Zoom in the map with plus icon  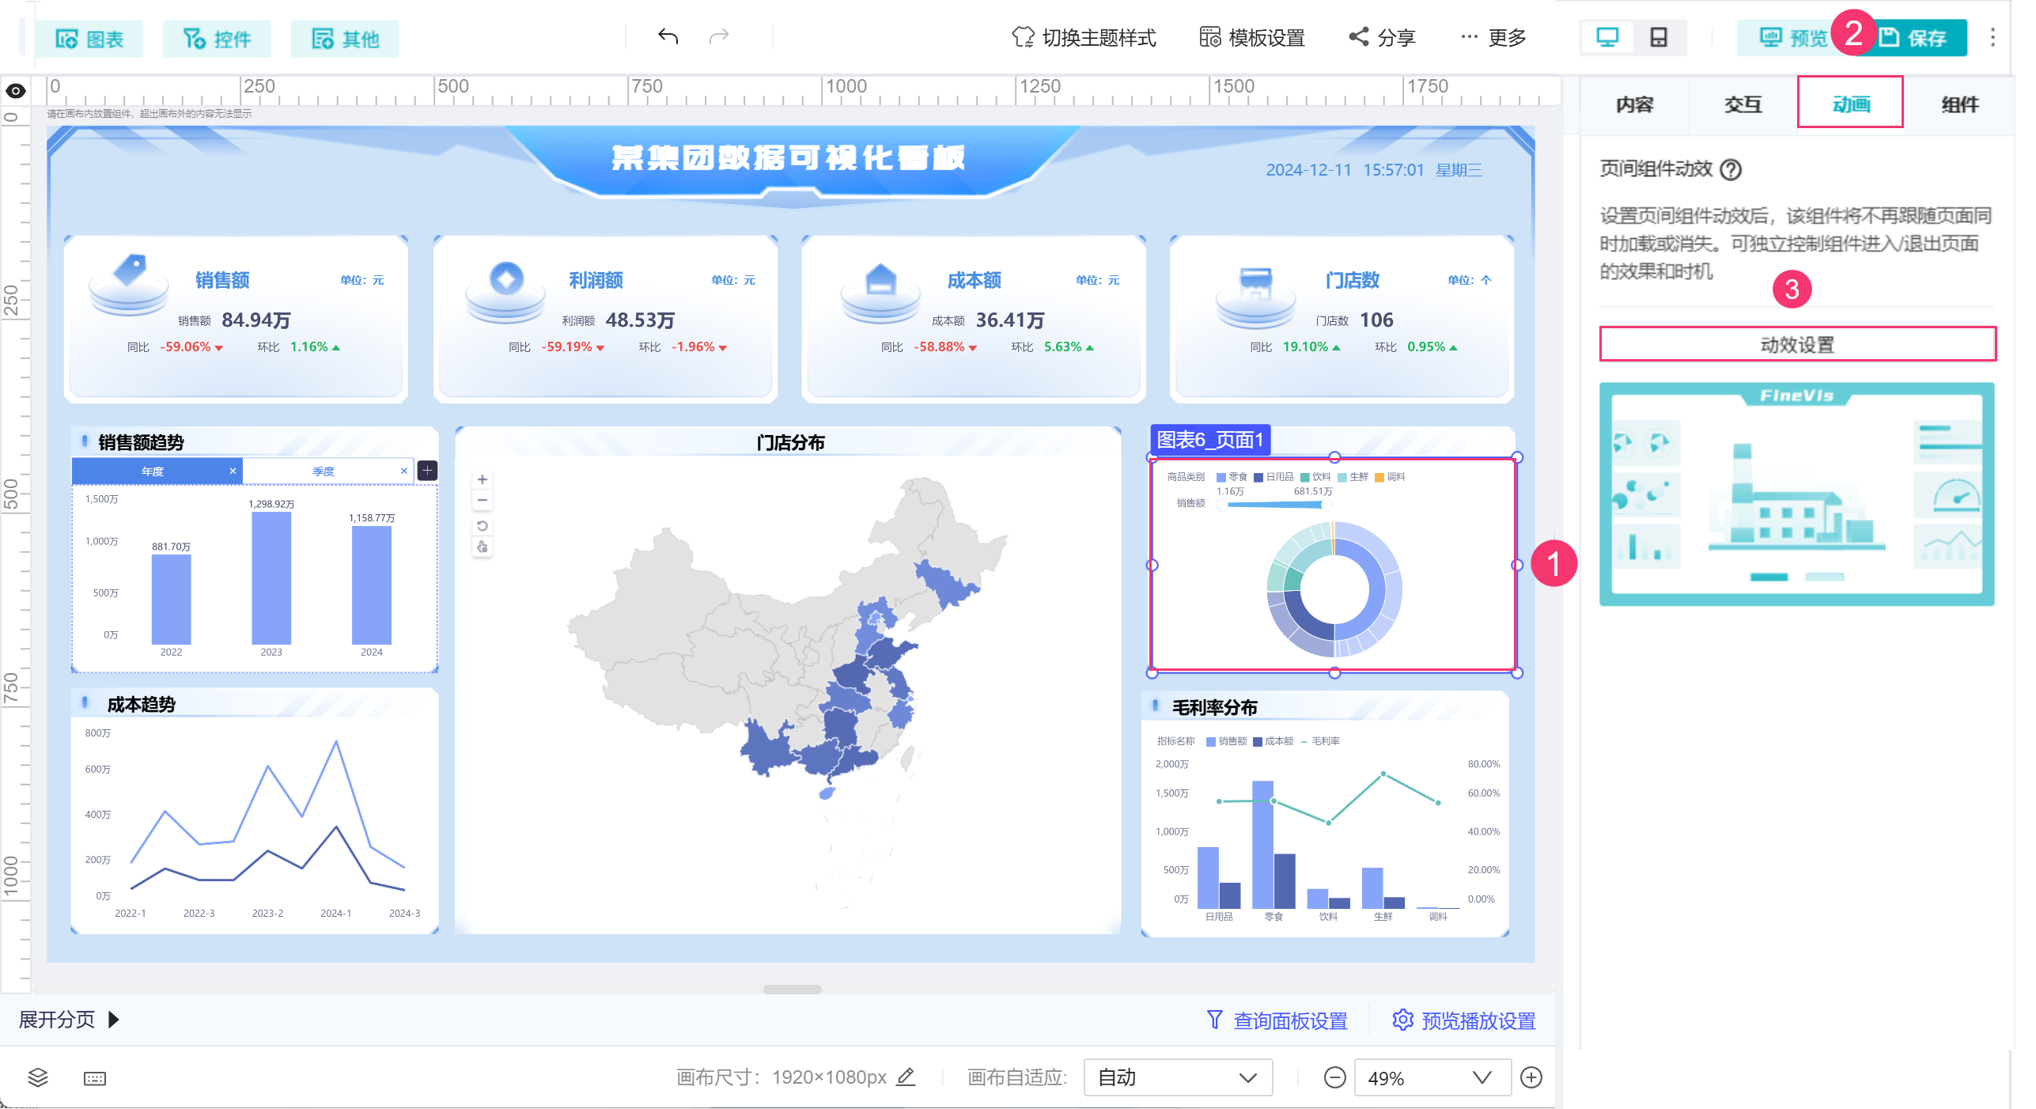[483, 480]
